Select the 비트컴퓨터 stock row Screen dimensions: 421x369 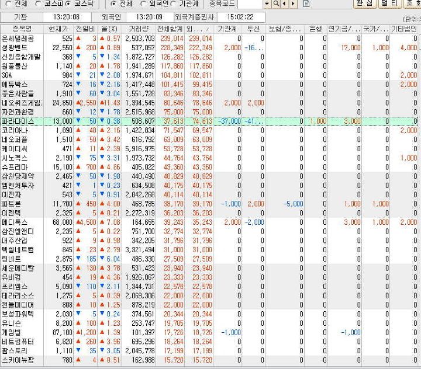click(x=209, y=342)
